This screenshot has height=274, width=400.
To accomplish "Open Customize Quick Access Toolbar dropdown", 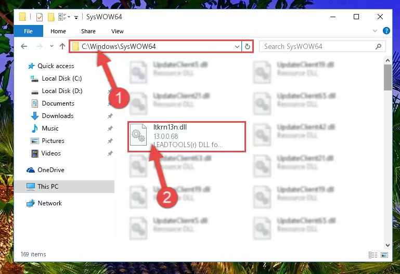I will (76, 17).
